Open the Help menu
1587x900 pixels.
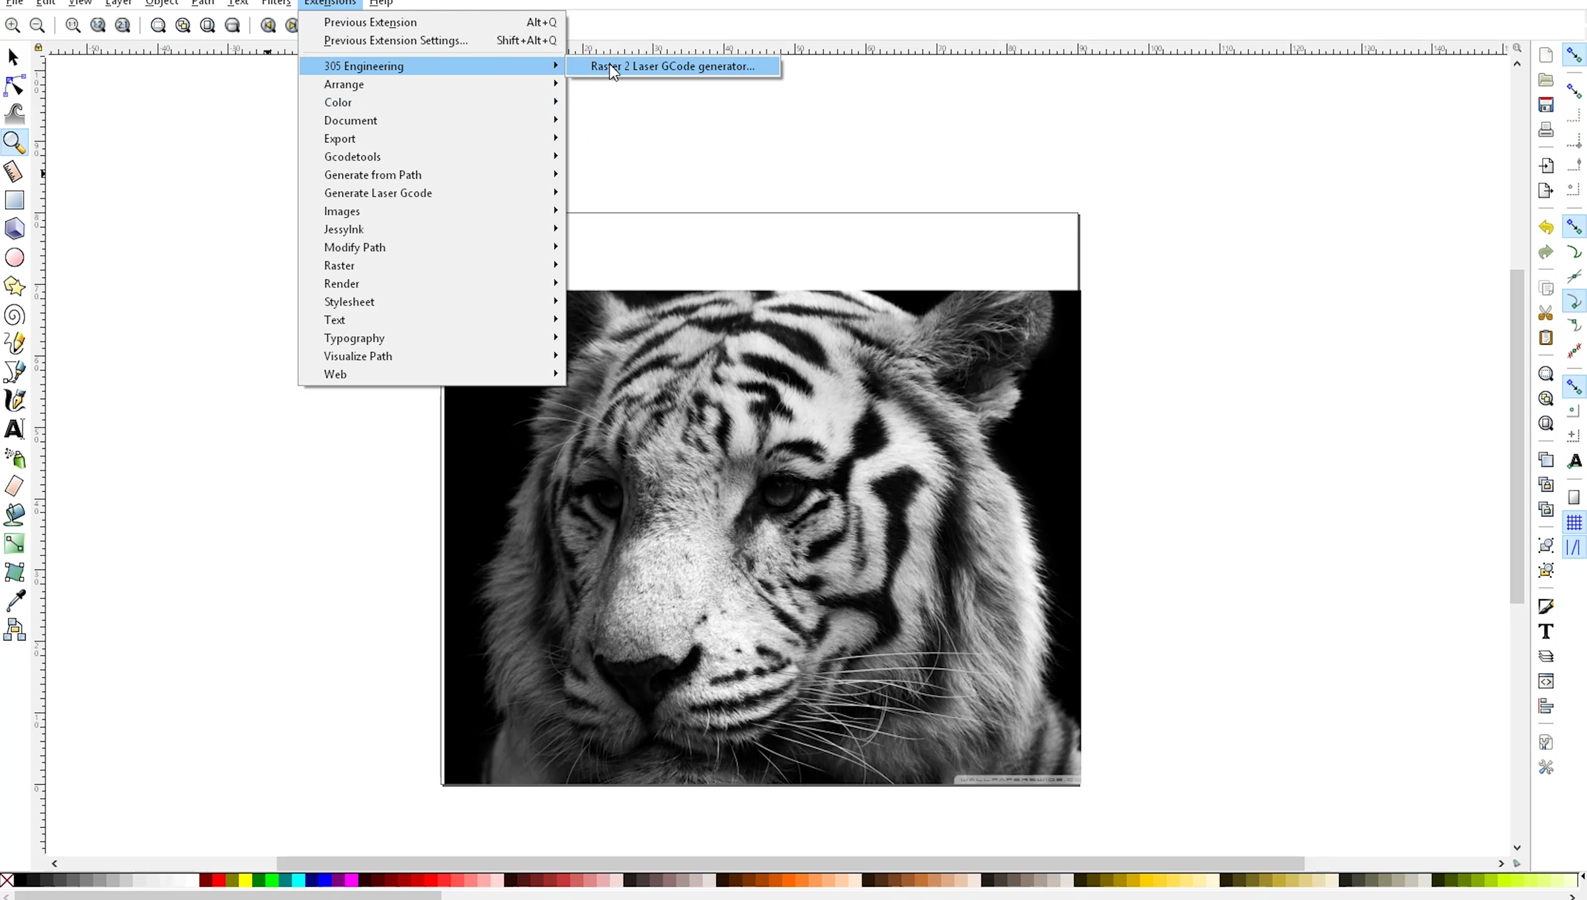coord(381,3)
